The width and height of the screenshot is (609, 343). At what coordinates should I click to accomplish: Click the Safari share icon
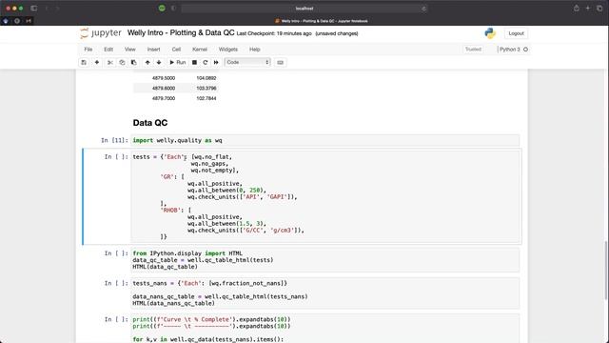pos(576,9)
